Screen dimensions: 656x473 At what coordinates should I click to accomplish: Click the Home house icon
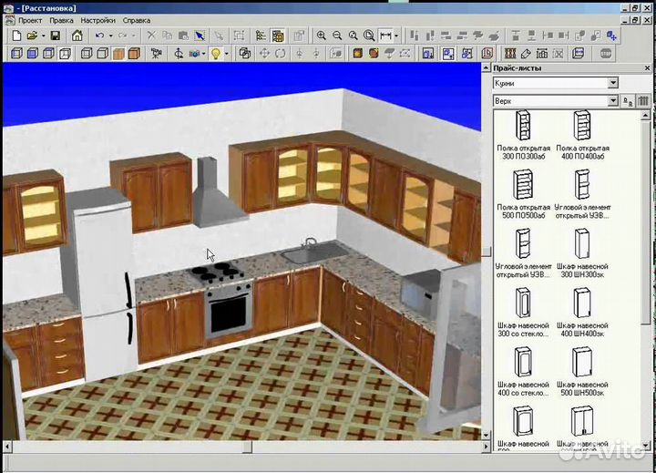coord(77,36)
